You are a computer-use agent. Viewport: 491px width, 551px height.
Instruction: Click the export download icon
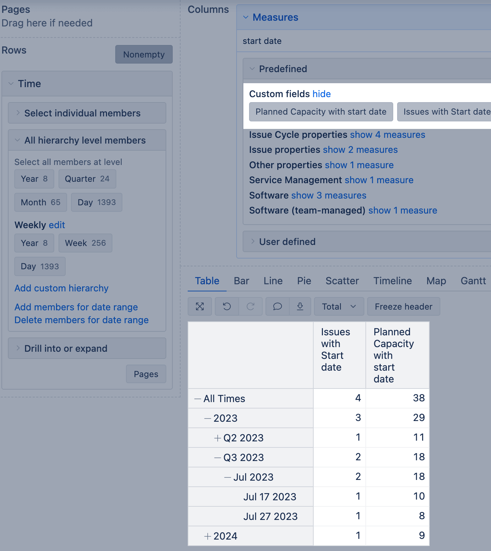pyautogui.click(x=300, y=306)
